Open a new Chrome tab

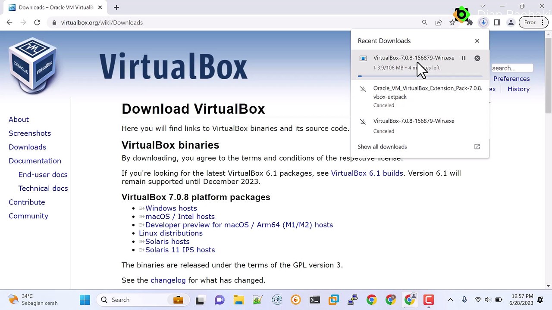point(116,7)
